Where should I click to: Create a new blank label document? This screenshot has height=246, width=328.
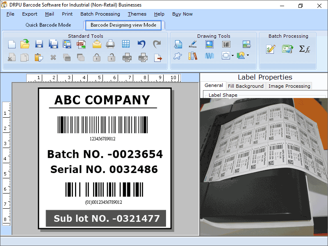point(12,44)
